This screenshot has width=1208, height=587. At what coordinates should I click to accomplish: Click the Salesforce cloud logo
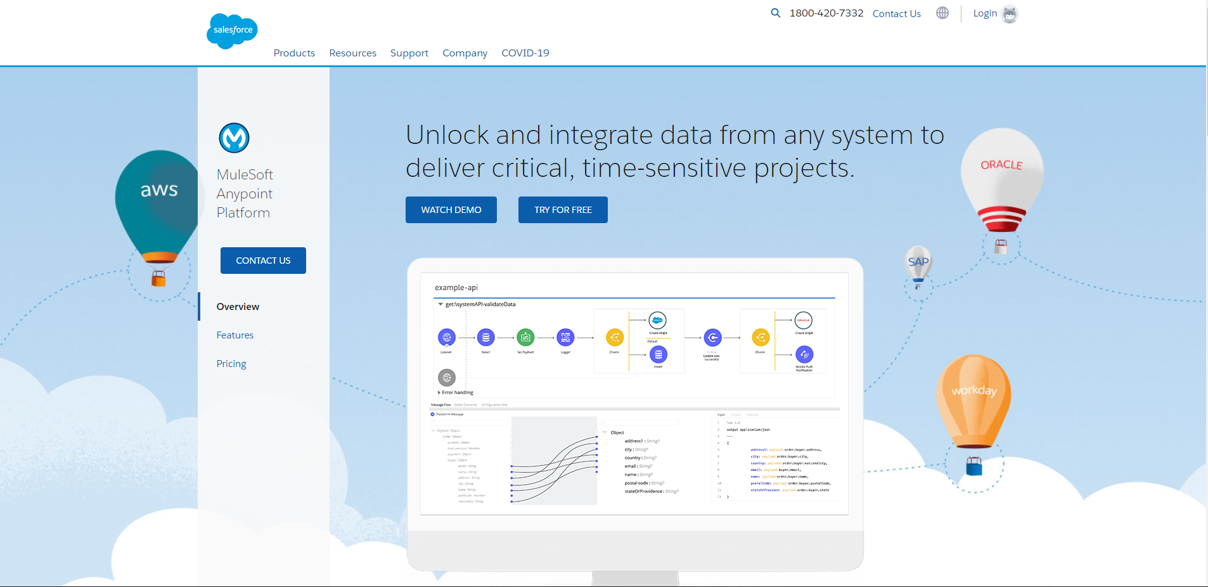click(x=232, y=30)
